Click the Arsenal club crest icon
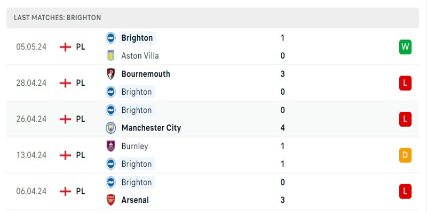Viewport: 427px width, 213px height. (x=111, y=200)
